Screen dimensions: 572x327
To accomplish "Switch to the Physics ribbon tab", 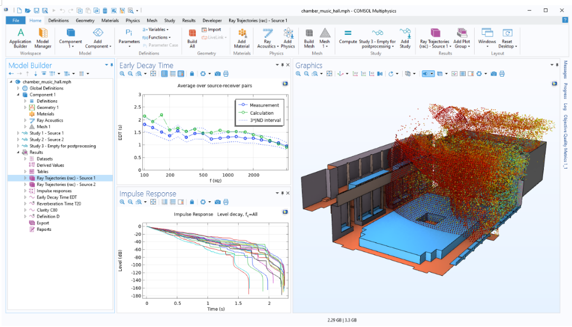I will [133, 21].
